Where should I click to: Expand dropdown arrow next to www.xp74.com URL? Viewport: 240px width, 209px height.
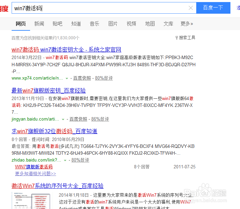pyautogui.click(x=67, y=79)
